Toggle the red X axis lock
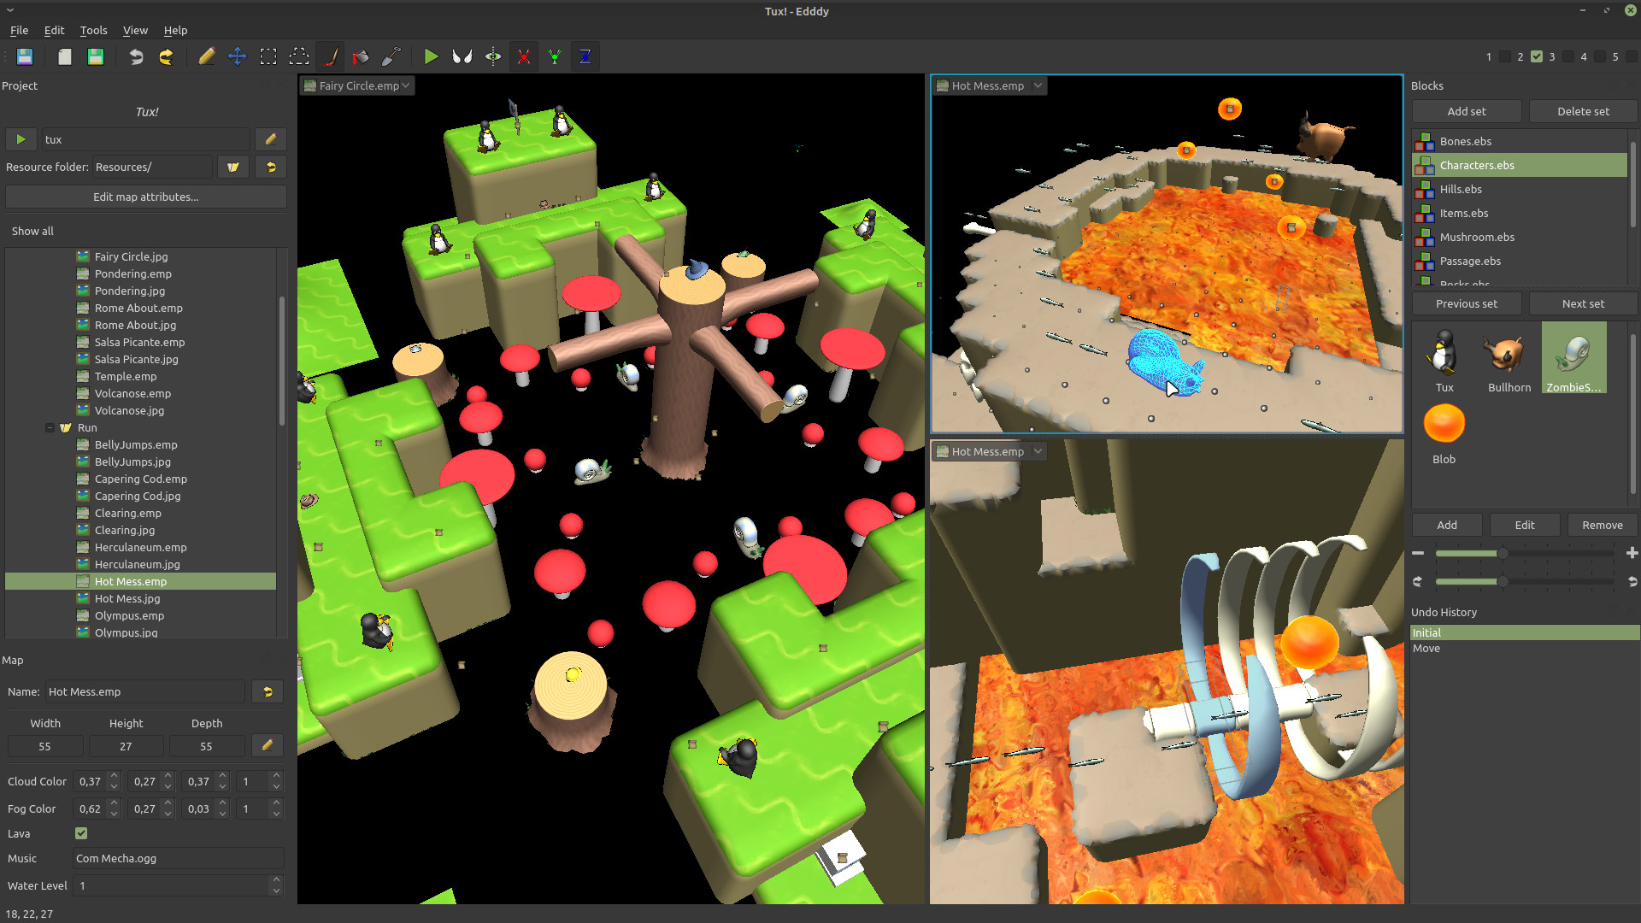 coord(524,57)
